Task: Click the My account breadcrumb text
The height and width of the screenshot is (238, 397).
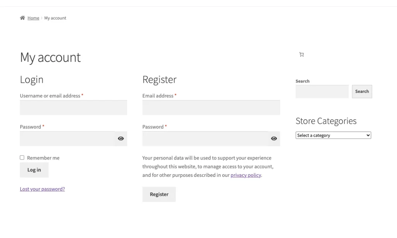Action: click(55, 18)
